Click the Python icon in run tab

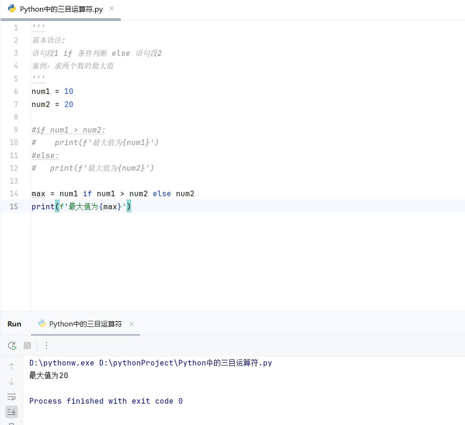(x=42, y=324)
